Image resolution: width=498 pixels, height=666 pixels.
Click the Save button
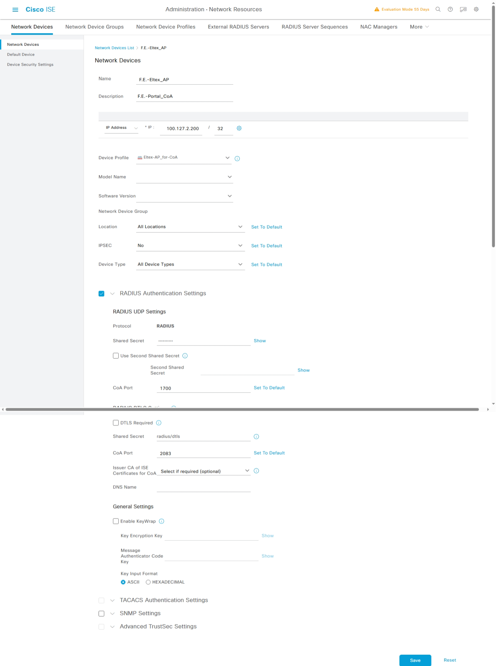pos(415,660)
